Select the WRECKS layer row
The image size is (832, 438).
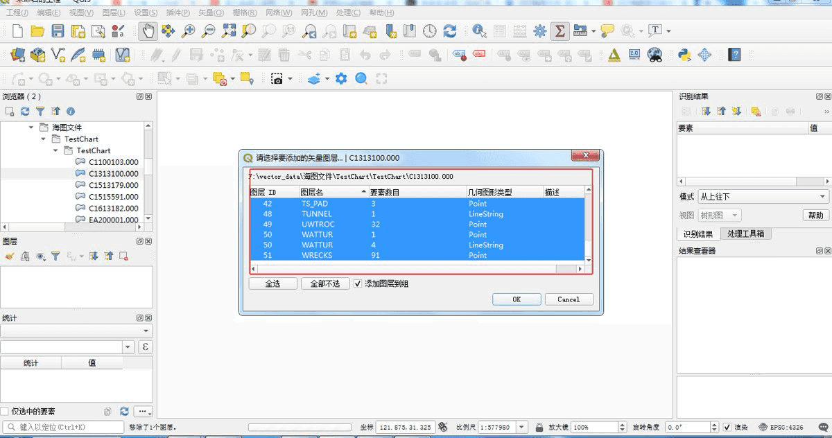click(417, 255)
